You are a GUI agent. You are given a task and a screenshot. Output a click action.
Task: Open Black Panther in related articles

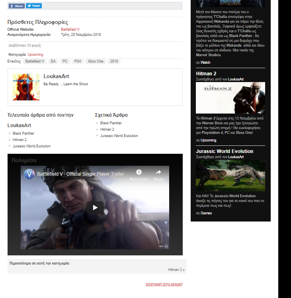[111, 123]
